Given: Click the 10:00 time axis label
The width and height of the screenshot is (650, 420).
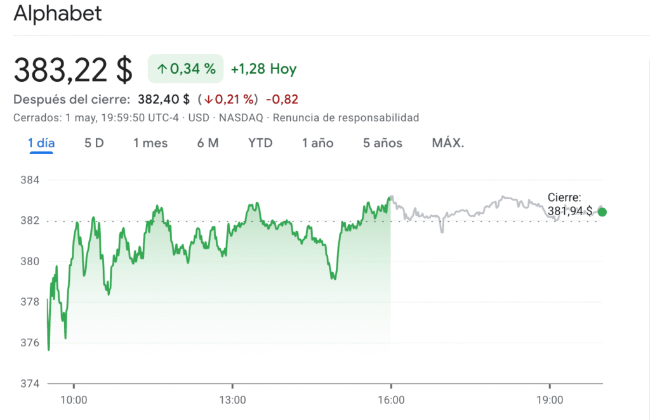Looking at the screenshot, I should click(74, 400).
